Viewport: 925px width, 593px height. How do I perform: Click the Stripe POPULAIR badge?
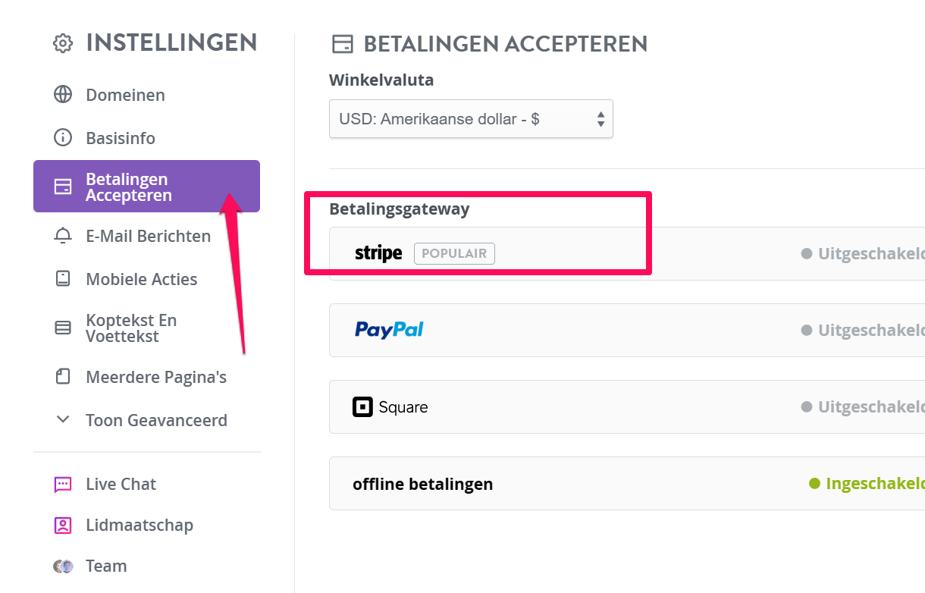click(x=454, y=253)
